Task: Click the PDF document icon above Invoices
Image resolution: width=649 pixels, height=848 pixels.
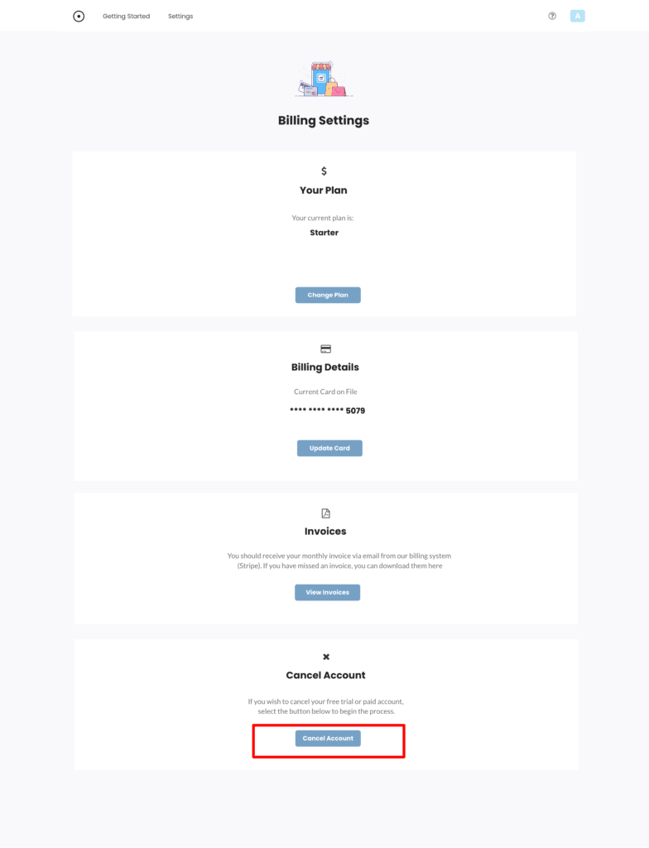Action: pyautogui.click(x=325, y=513)
